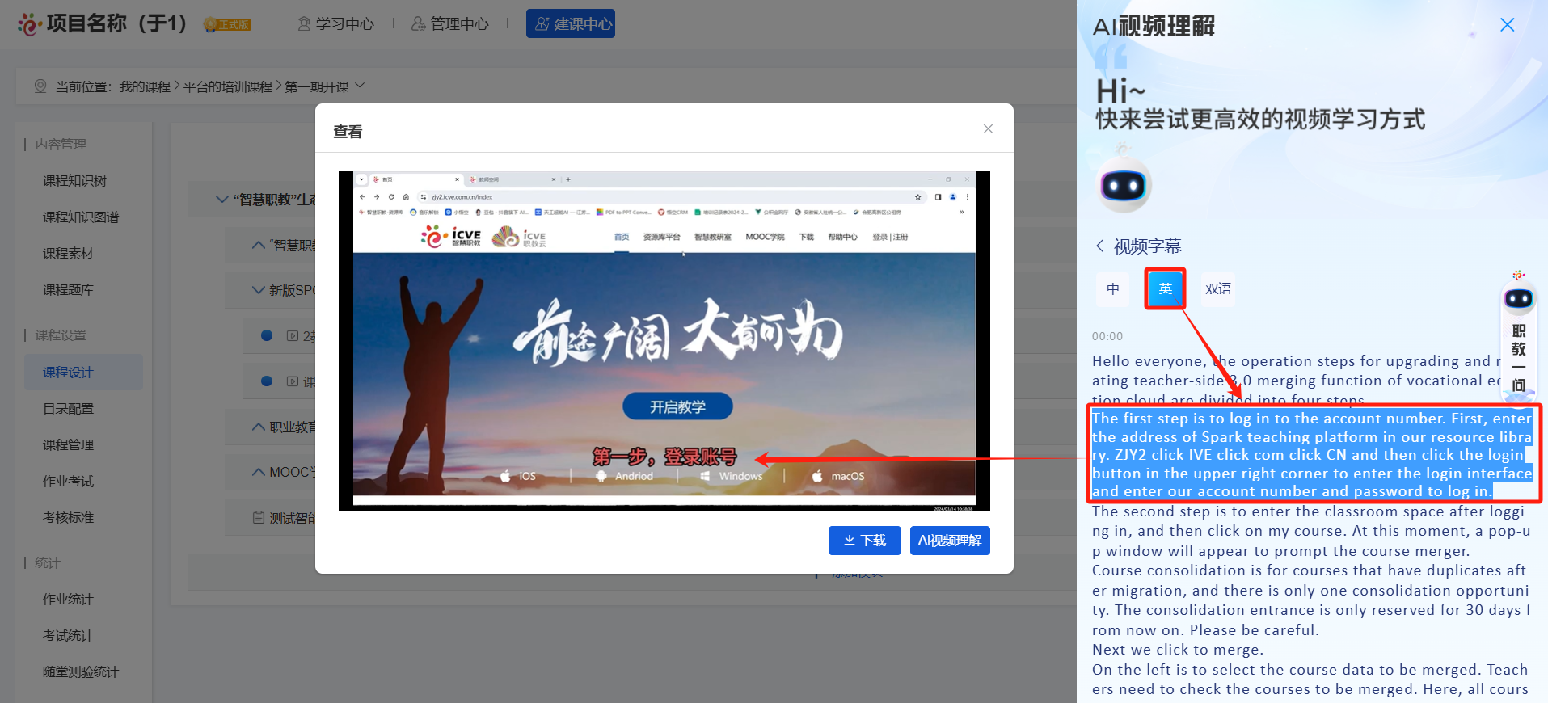The width and height of the screenshot is (1548, 703).
Task: Click the video preview in the 查看 dialog
Action: click(664, 341)
